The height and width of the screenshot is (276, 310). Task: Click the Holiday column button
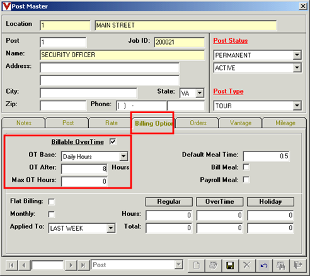click(270, 202)
